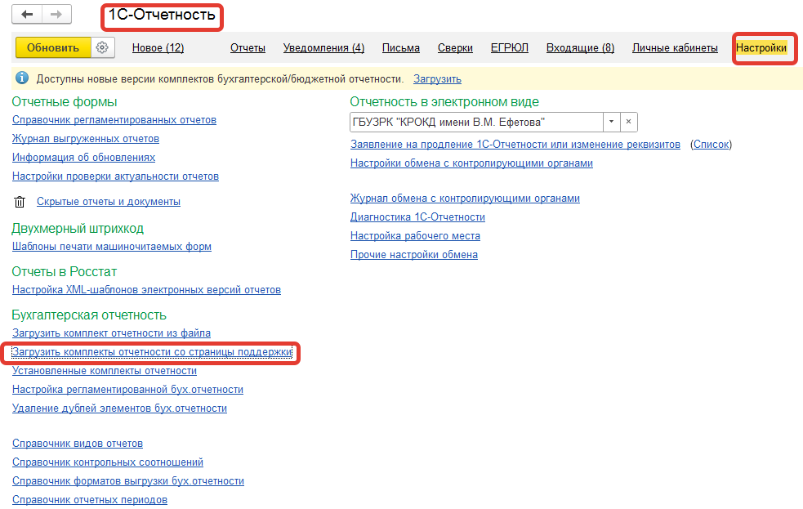Switch to the Настройки tab
803x509 pixels.
(761, 48)
